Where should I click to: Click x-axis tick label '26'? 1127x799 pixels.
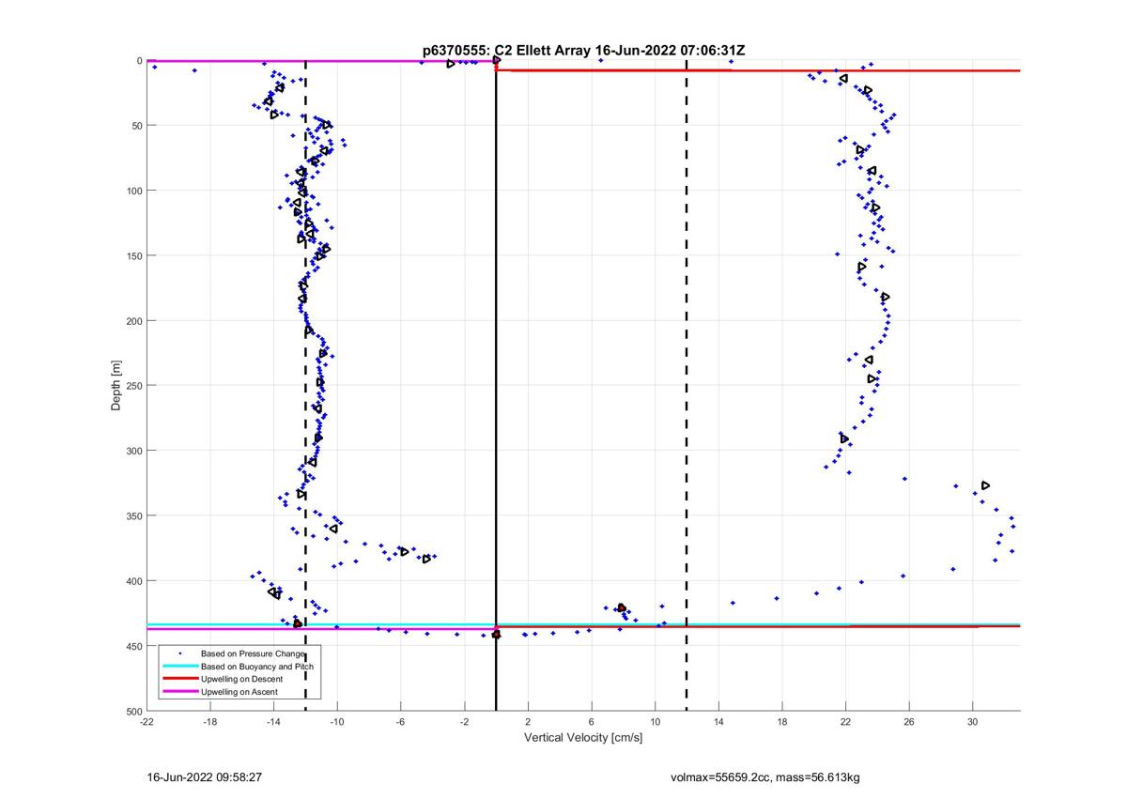coord(909,723)
